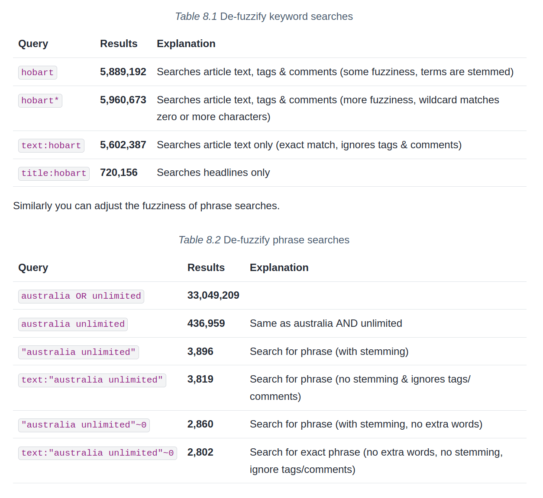Click the Results header in Table 8.1
The height and width of the screenshot is (498, 543).
pos(119,44)
